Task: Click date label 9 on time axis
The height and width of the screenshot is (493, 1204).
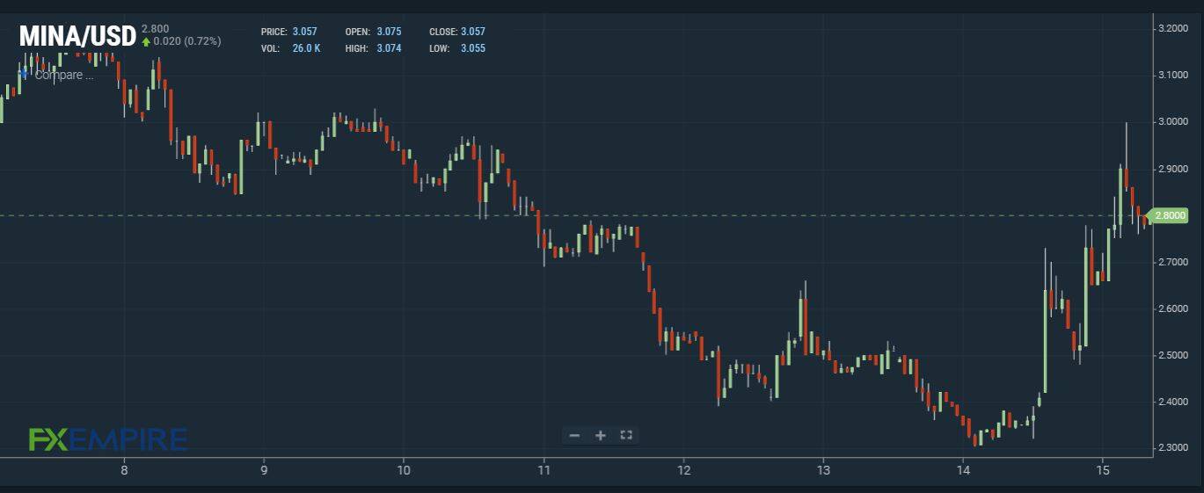Action: (x=264, y=470)
